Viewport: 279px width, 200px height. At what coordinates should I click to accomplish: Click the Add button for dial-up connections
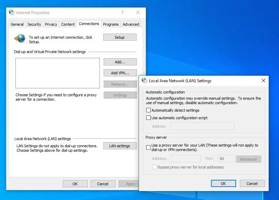[120, 62]
